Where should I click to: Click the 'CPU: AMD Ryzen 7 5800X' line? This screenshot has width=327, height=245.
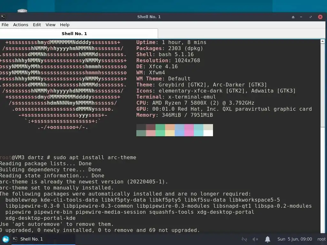[x=195, y=103]
